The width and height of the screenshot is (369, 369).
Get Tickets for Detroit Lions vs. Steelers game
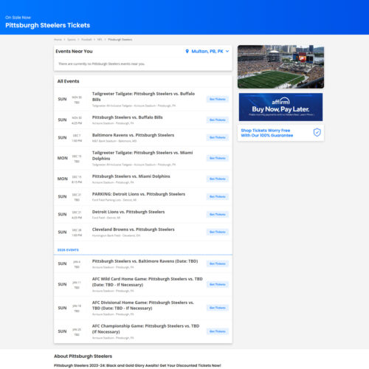point(218,214)
